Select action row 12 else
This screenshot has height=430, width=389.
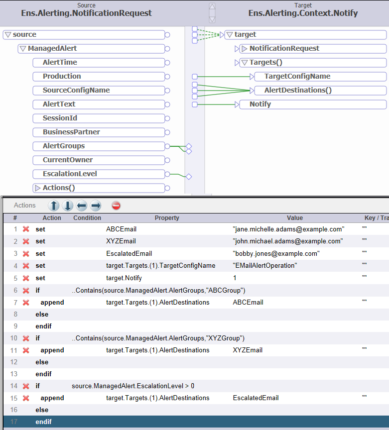click(x=196, y=362)
